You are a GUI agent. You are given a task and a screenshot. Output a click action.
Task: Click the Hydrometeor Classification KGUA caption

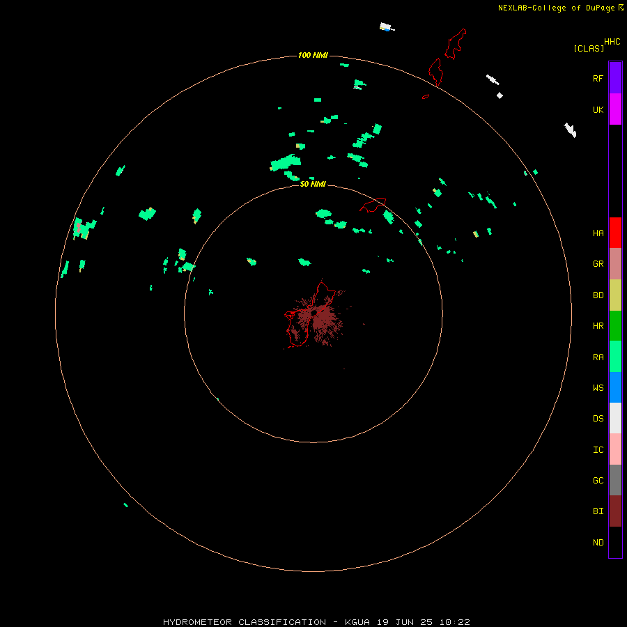pos(316,622)
